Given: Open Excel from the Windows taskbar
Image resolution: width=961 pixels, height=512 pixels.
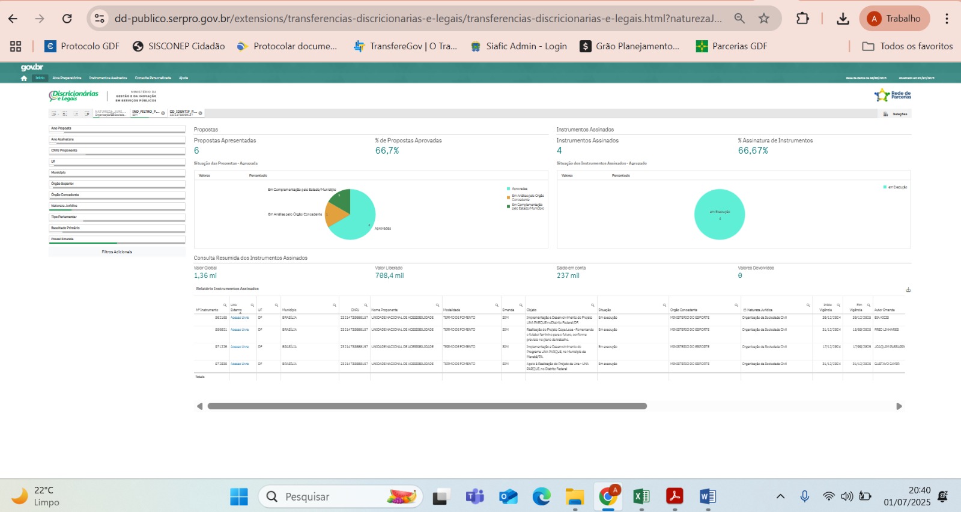Looking at the screenshot, I should [x=641, y=496].
